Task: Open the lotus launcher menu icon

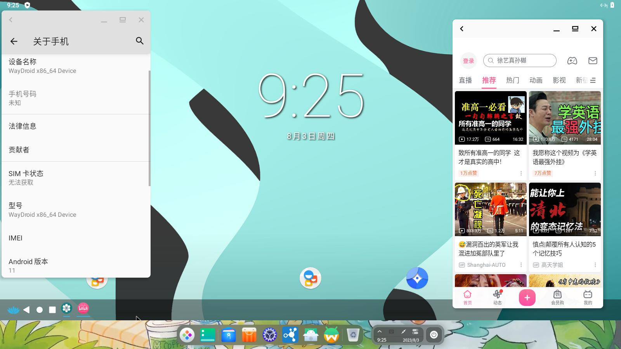Action: point(13,309)
